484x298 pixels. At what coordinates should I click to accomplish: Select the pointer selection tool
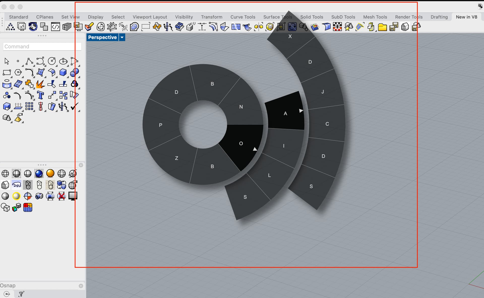click(7, 61)
